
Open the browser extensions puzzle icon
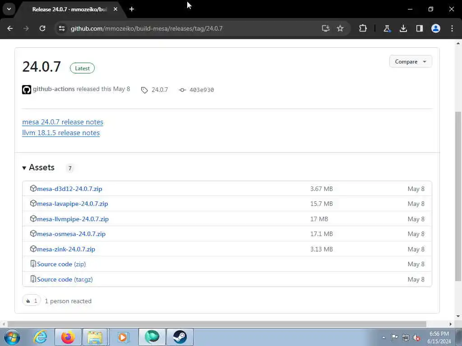tap(363, 28)
